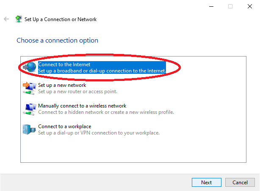Image resolution: width=260 pixels, height=191 pixels.
Task: Click the network wizard icon beside the title
Action: click(x=19, y=19)
